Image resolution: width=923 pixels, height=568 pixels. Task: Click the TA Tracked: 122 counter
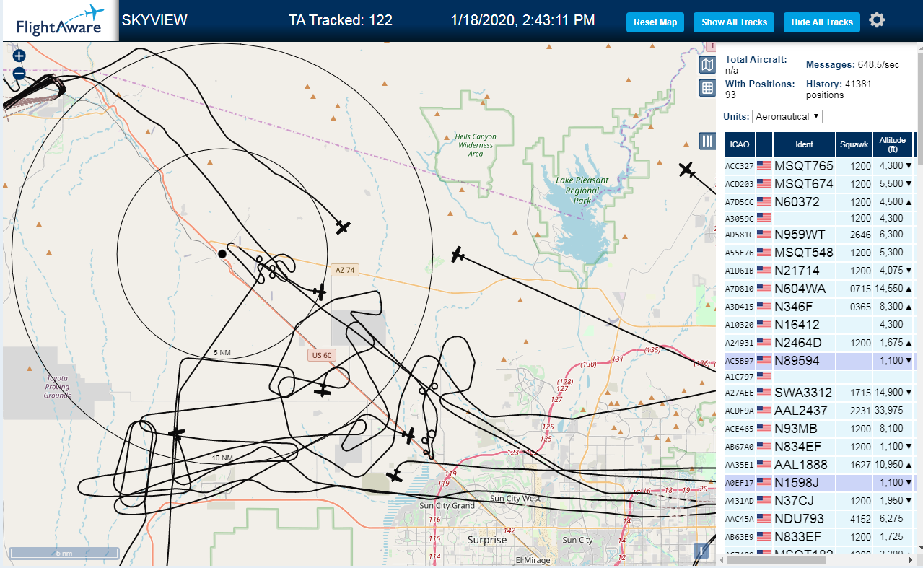click(x=341, y=20)
